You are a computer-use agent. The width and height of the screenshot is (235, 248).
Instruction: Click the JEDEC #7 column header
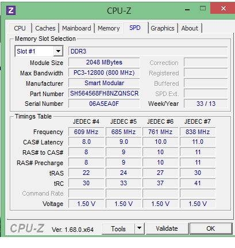point(198,121)
